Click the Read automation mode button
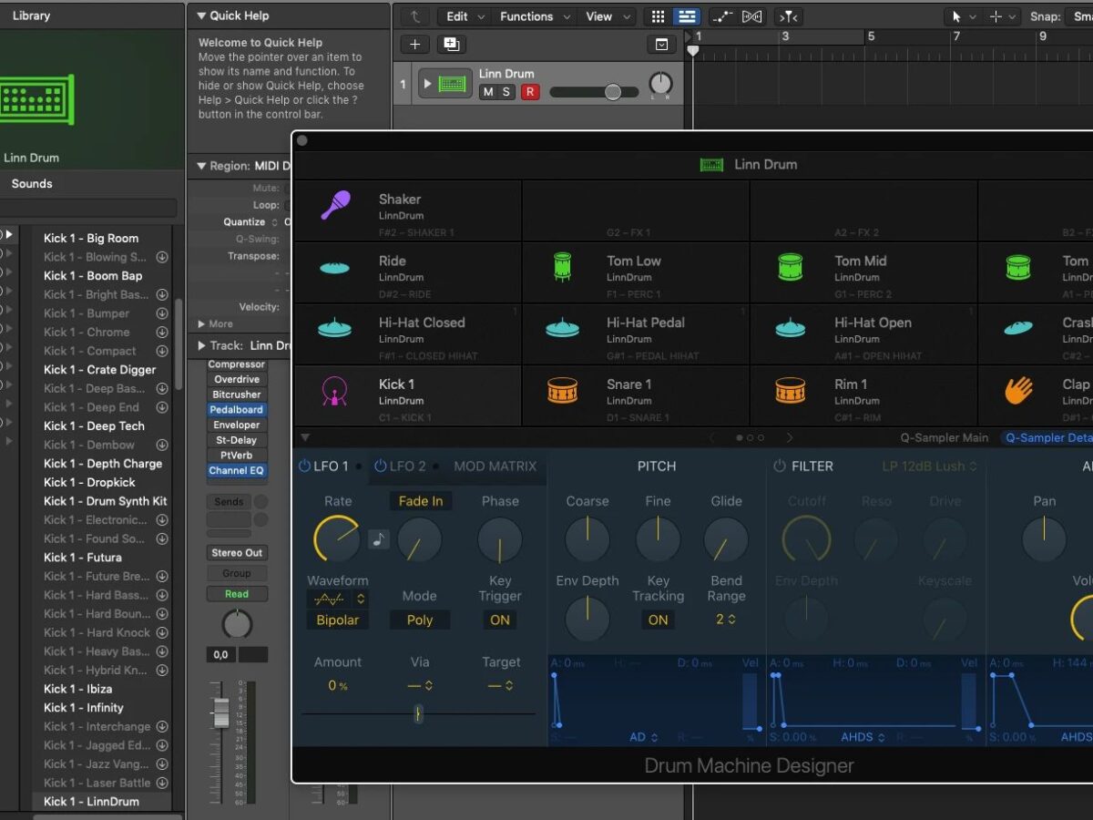 pos(236,594)
